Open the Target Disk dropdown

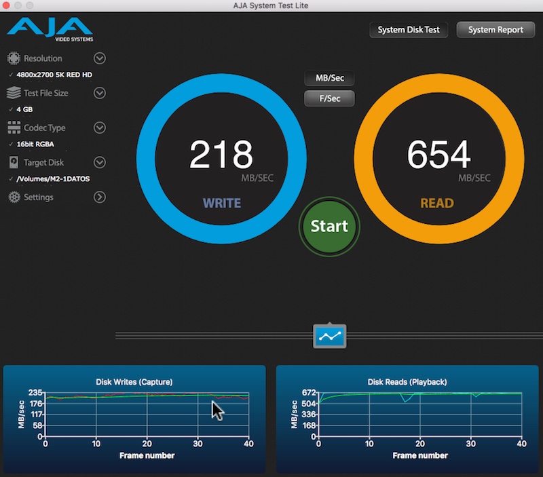[99, 162]
